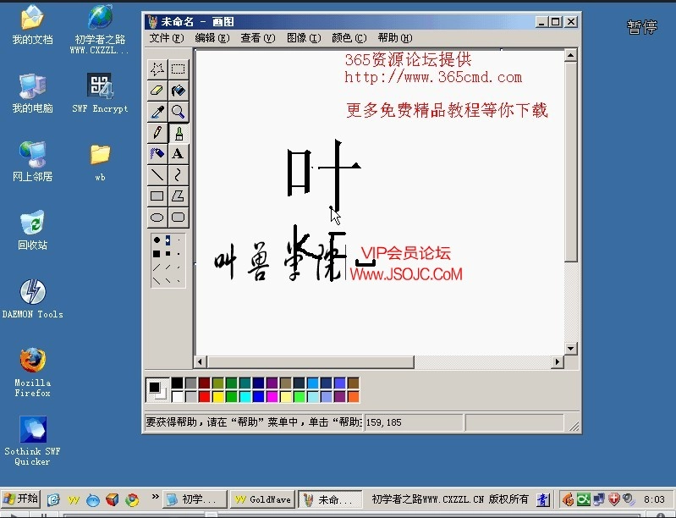Select the Polygon tool
This screenshot has height=518, width=676.
(x=178, y=196)
